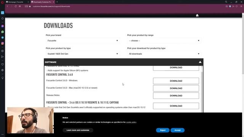This screenshot has height=137, width=244.
Task: Open the Scarlett 18i20 3rd Gen product dropdown
Action: 83,54
